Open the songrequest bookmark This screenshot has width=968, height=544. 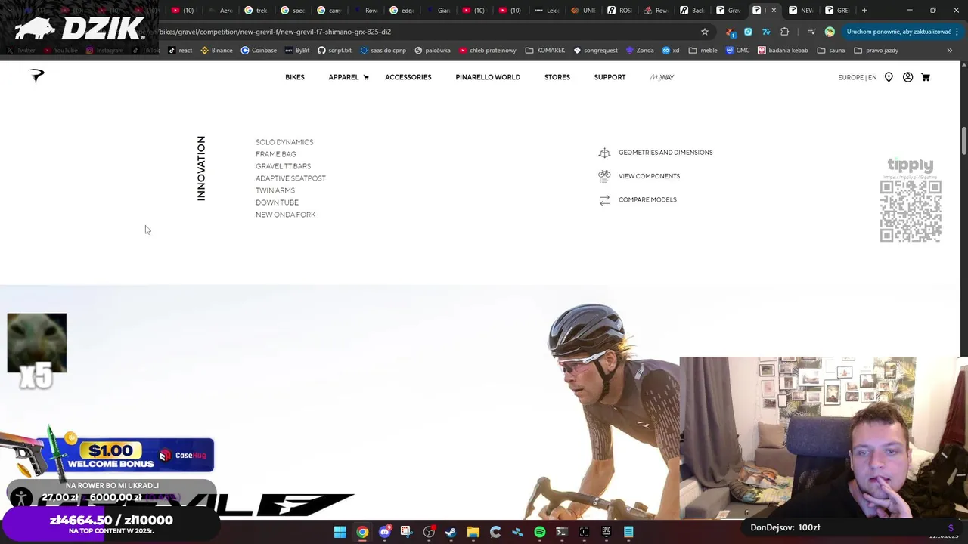click(595, 50)
